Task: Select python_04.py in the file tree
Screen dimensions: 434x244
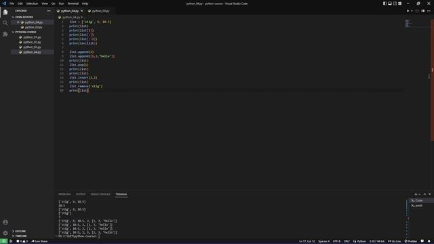Action: pos(32,52)
